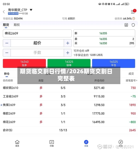Tap the battery indicator in status bar
Viewport: 138px width, 151px height.
pyautogui.click(x=127, y=4)
